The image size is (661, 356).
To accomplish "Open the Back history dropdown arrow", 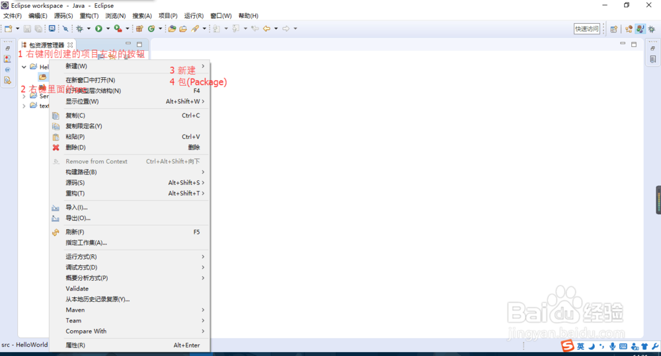I will point(276,28).
